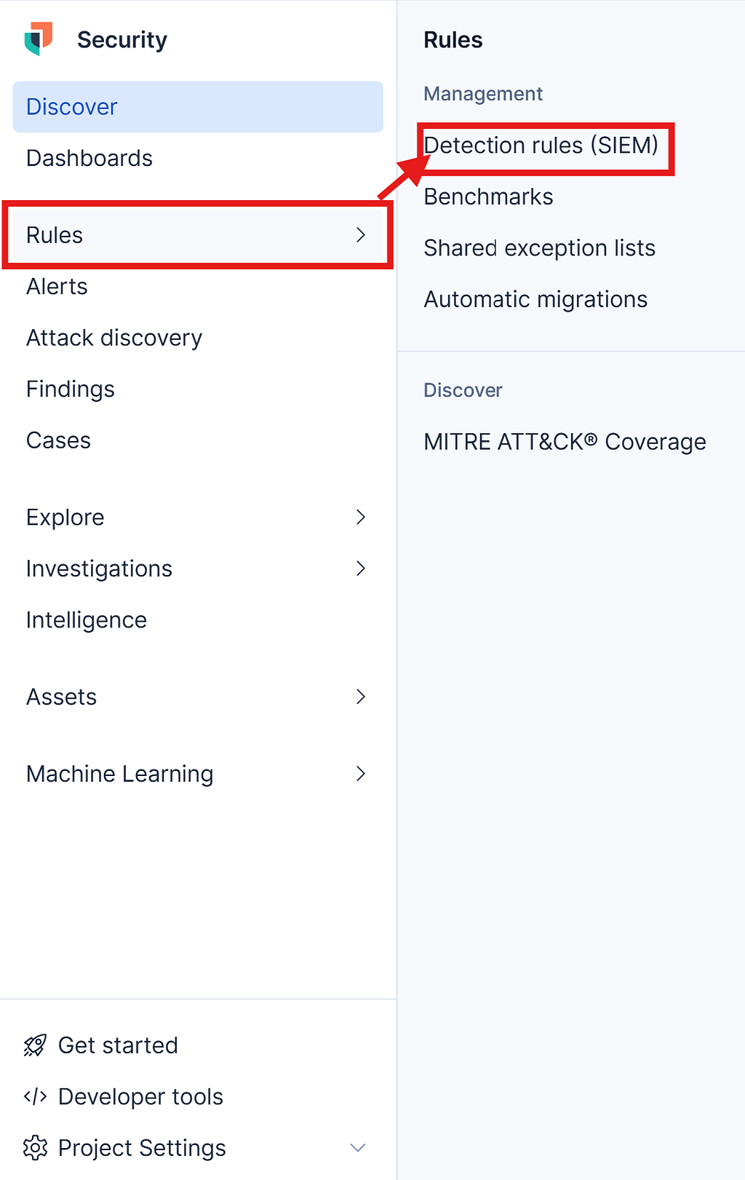Open Automatic migrations

pyautogui.click(x=535, y=299)
